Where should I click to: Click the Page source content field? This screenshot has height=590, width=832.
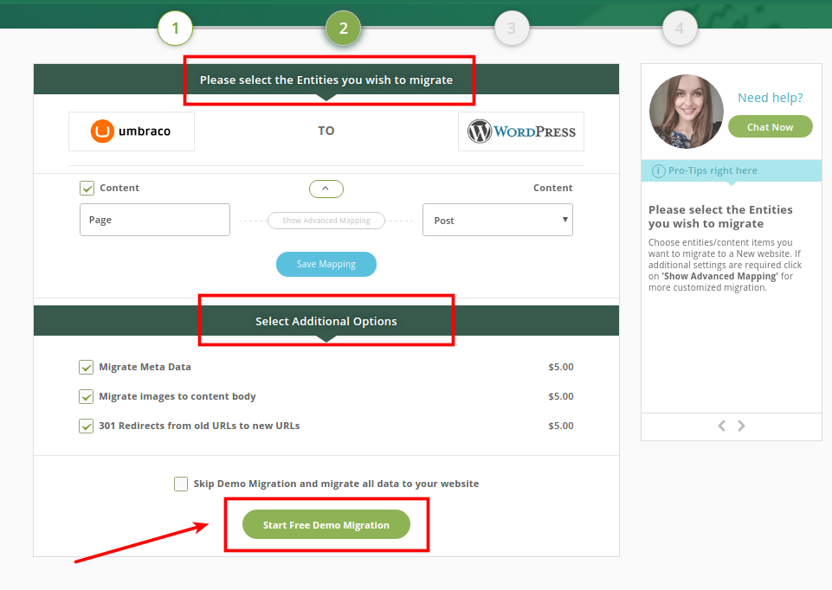(155, 220)
